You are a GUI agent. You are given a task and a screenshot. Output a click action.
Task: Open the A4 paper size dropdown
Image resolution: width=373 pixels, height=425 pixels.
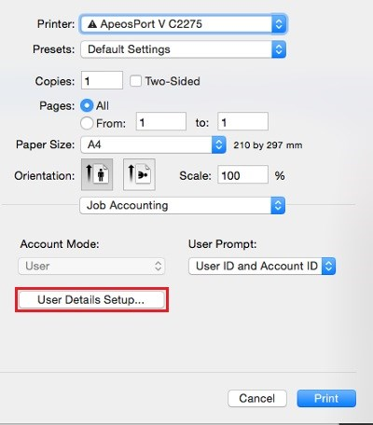tap(153, 144)
